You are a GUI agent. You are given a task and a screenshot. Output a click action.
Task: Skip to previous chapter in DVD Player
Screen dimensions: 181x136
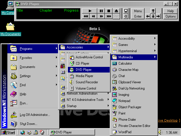pos(86,16)
